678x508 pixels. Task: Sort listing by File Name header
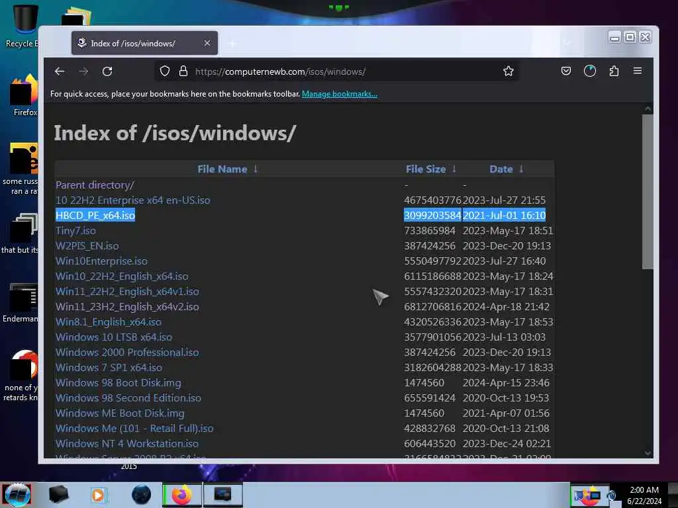[x=222, y=169]
